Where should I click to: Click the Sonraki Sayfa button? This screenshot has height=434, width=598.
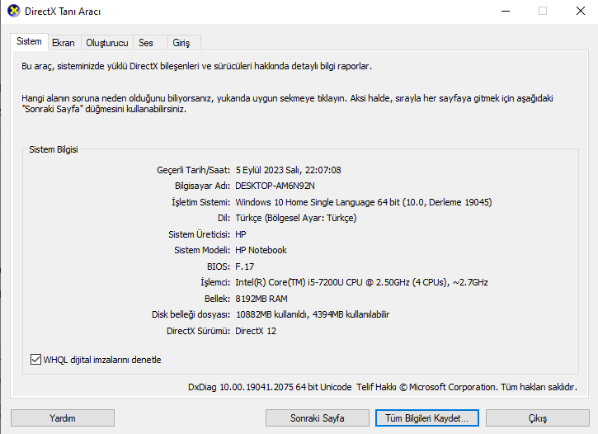point(318,418)
